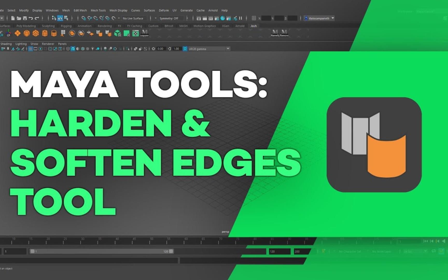
Task: Click the camera bookmark icon
Action: (x=8, y=49)
